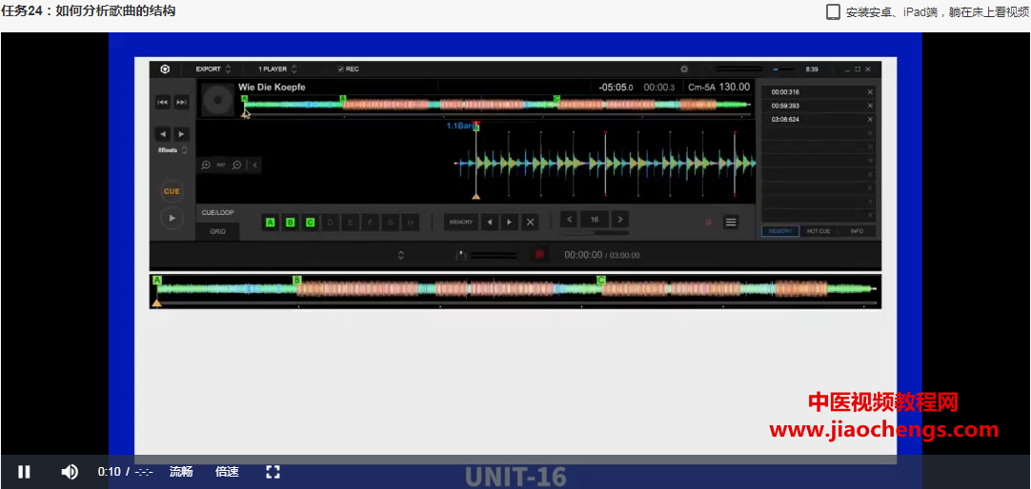Click the loop length value 16
The image size is (1031, 489).
(595, 219)
